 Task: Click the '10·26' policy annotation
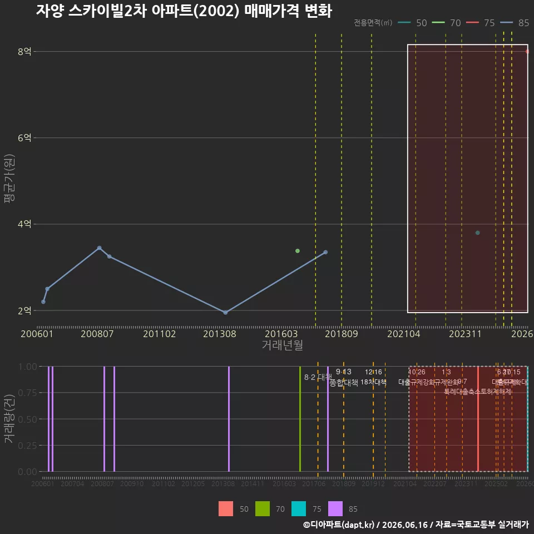coord(417,372)
